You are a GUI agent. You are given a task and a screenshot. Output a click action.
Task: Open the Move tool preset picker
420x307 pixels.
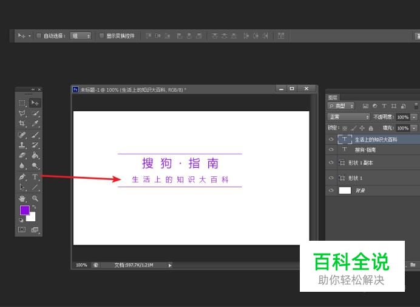point(30,36)
